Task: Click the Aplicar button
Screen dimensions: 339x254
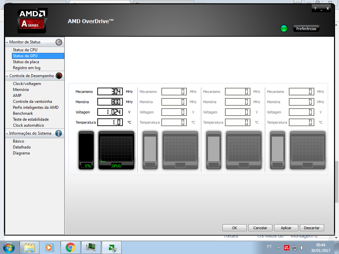Action: [x=286, y=228]
